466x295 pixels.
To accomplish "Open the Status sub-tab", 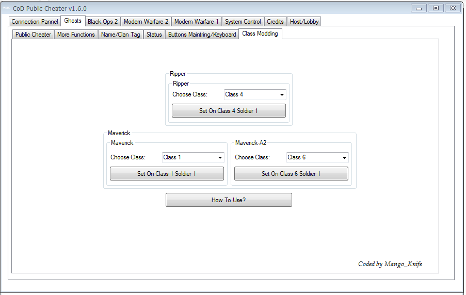I will pyautogui.click(x=154, y=35).
